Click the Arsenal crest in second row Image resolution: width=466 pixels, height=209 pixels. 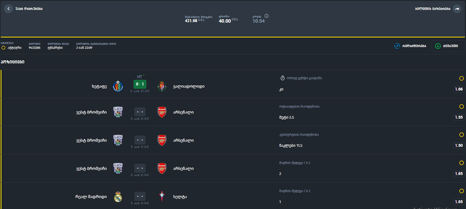[x=162, y=112]
